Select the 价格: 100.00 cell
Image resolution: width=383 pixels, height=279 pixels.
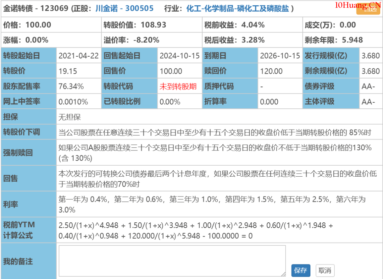[x=51, y=25]
